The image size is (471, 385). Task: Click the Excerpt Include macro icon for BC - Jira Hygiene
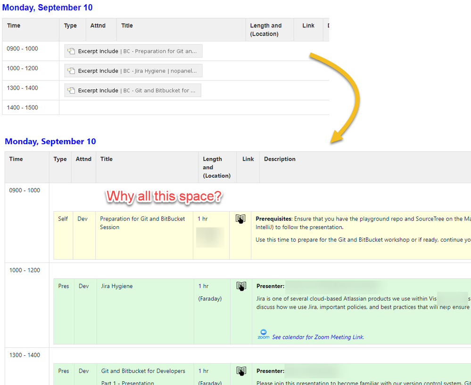pos(71,71)
